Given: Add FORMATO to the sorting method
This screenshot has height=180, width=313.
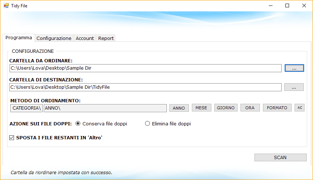Looking at the screenshot, I should [277, 108].
